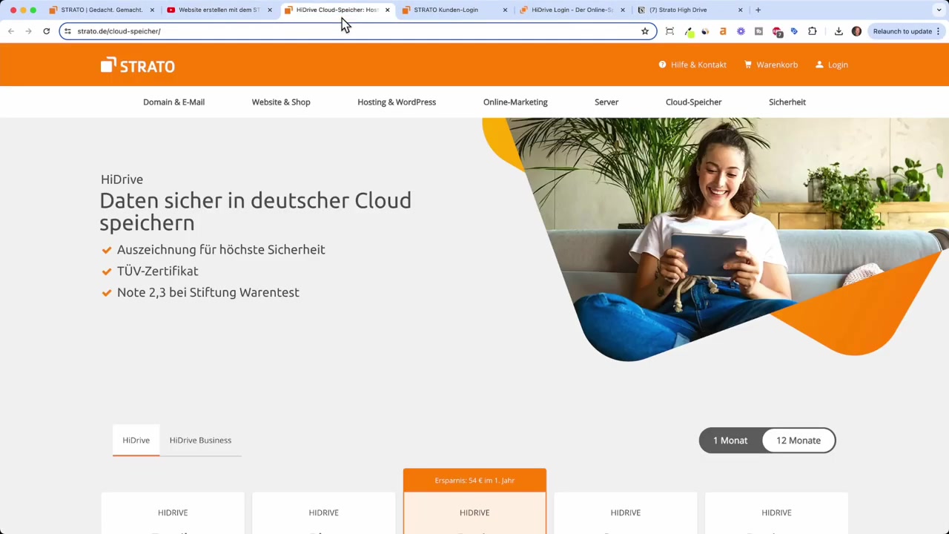This screenshot has width=949, height=534.
Task: Open Cloud-Speicher menu
Action: click(693, 102)
